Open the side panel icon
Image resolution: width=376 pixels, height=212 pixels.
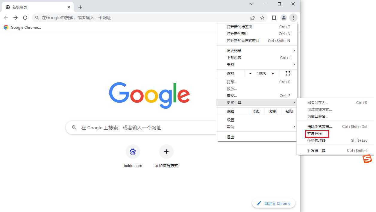click(x=274, y=18)
